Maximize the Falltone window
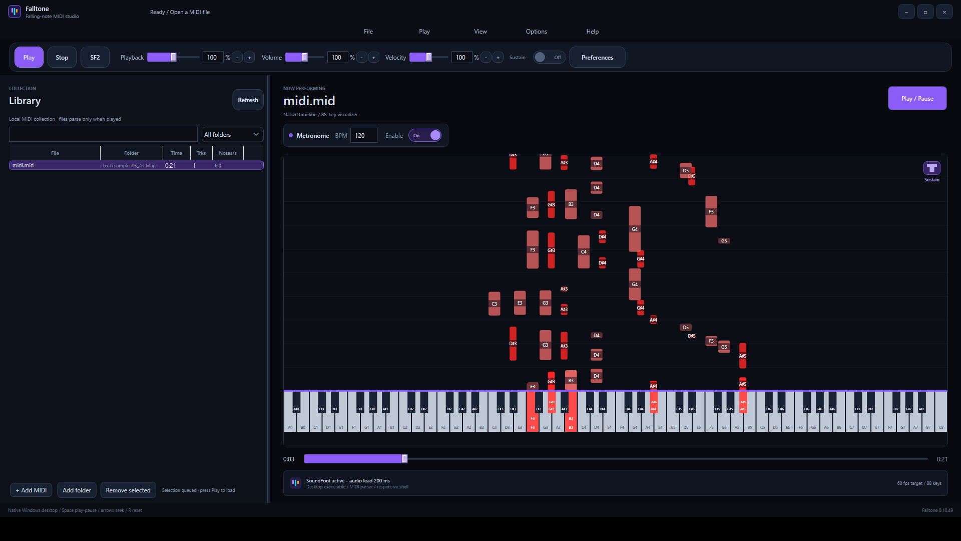 [x=925, y=12]
